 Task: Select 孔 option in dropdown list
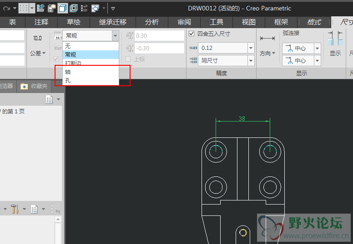[91, 80]
